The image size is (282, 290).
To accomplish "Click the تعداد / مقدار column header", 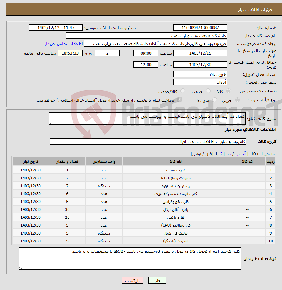I will tap(67, 161).
